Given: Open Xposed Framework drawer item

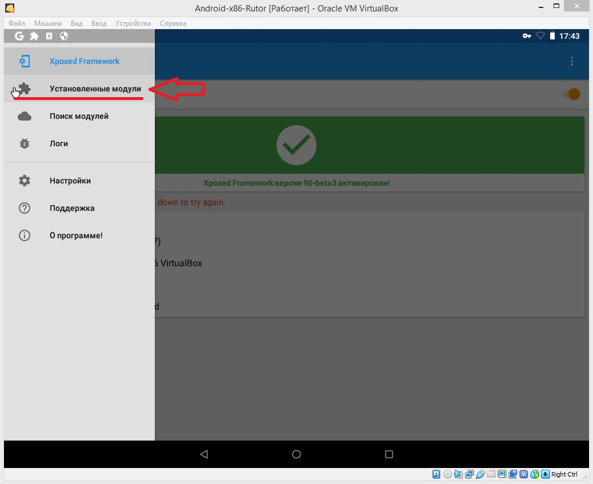Looking at the screenshot, I should click(84, 61).
